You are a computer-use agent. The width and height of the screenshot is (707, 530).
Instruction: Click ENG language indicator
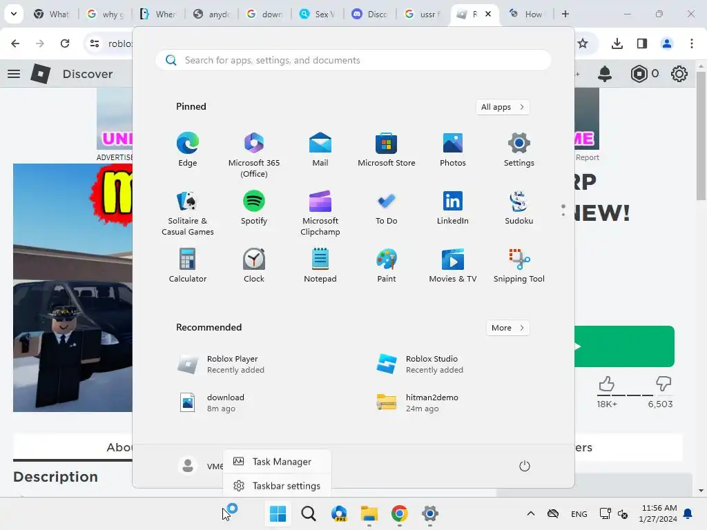coord(579,513)
